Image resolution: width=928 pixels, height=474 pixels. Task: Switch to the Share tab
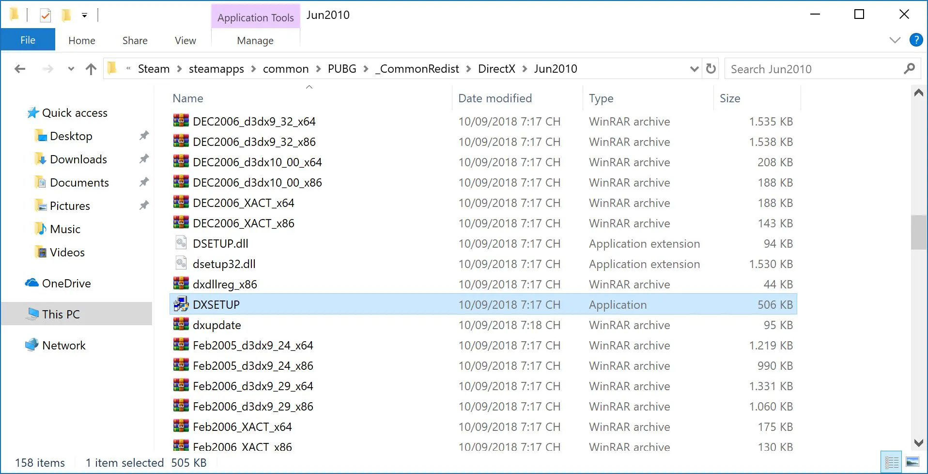click(135, 41)
